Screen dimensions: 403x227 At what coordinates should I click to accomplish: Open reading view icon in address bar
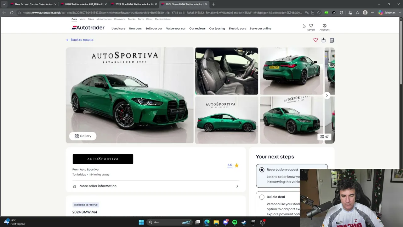pyautogui.click(x=313, y=13)
